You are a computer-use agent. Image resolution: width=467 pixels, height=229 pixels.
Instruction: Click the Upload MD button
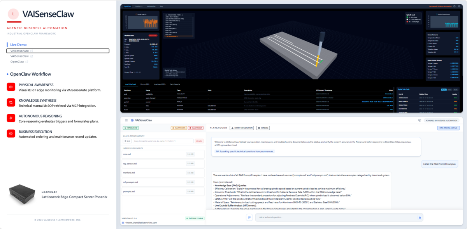(131, 128)
